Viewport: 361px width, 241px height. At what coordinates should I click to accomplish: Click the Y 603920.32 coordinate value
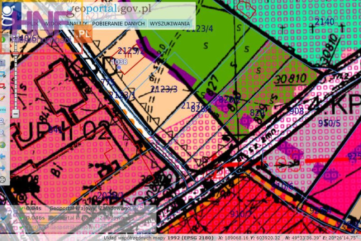click(265, 238)
